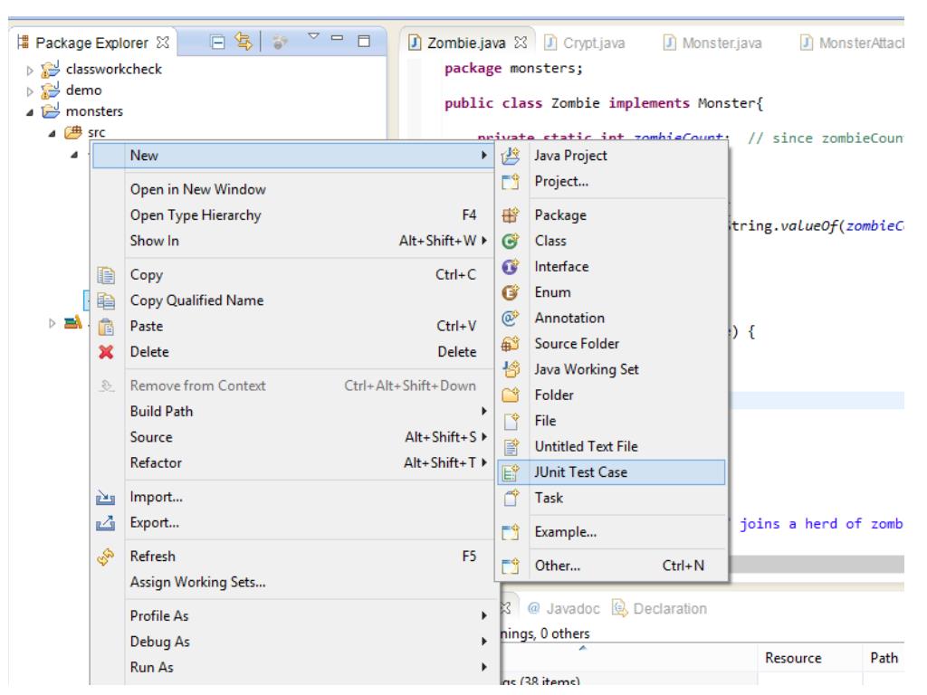Close the Package Explorer view
The image size is (927, 695).
click(x=163, y=43)
